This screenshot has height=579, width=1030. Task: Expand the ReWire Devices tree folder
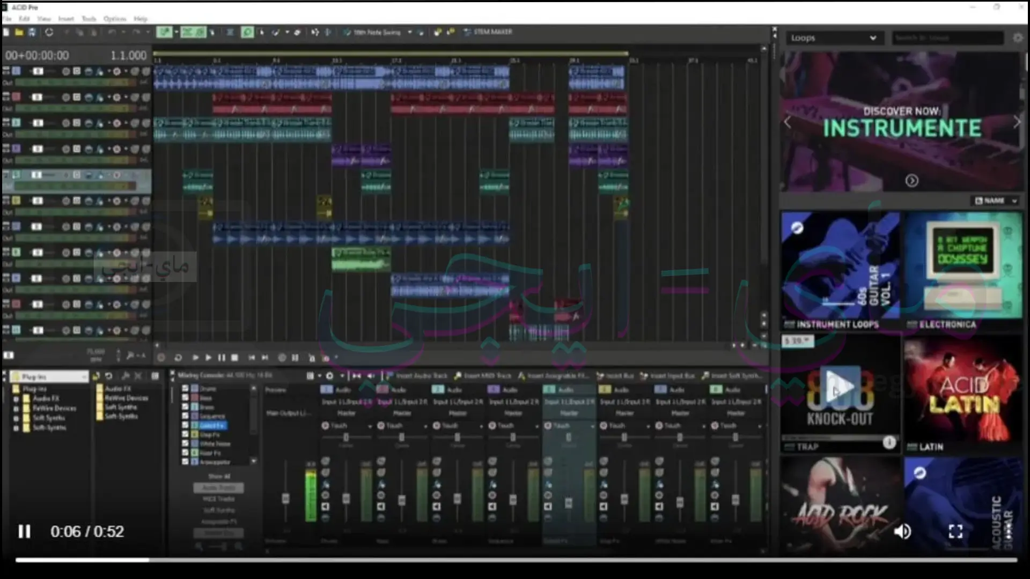(x=16, y=409)
